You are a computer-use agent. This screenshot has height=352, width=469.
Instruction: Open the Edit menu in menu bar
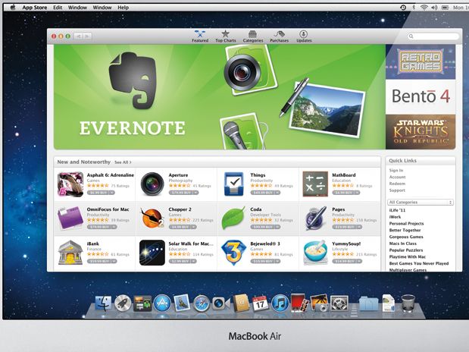[x=58, y=7]
